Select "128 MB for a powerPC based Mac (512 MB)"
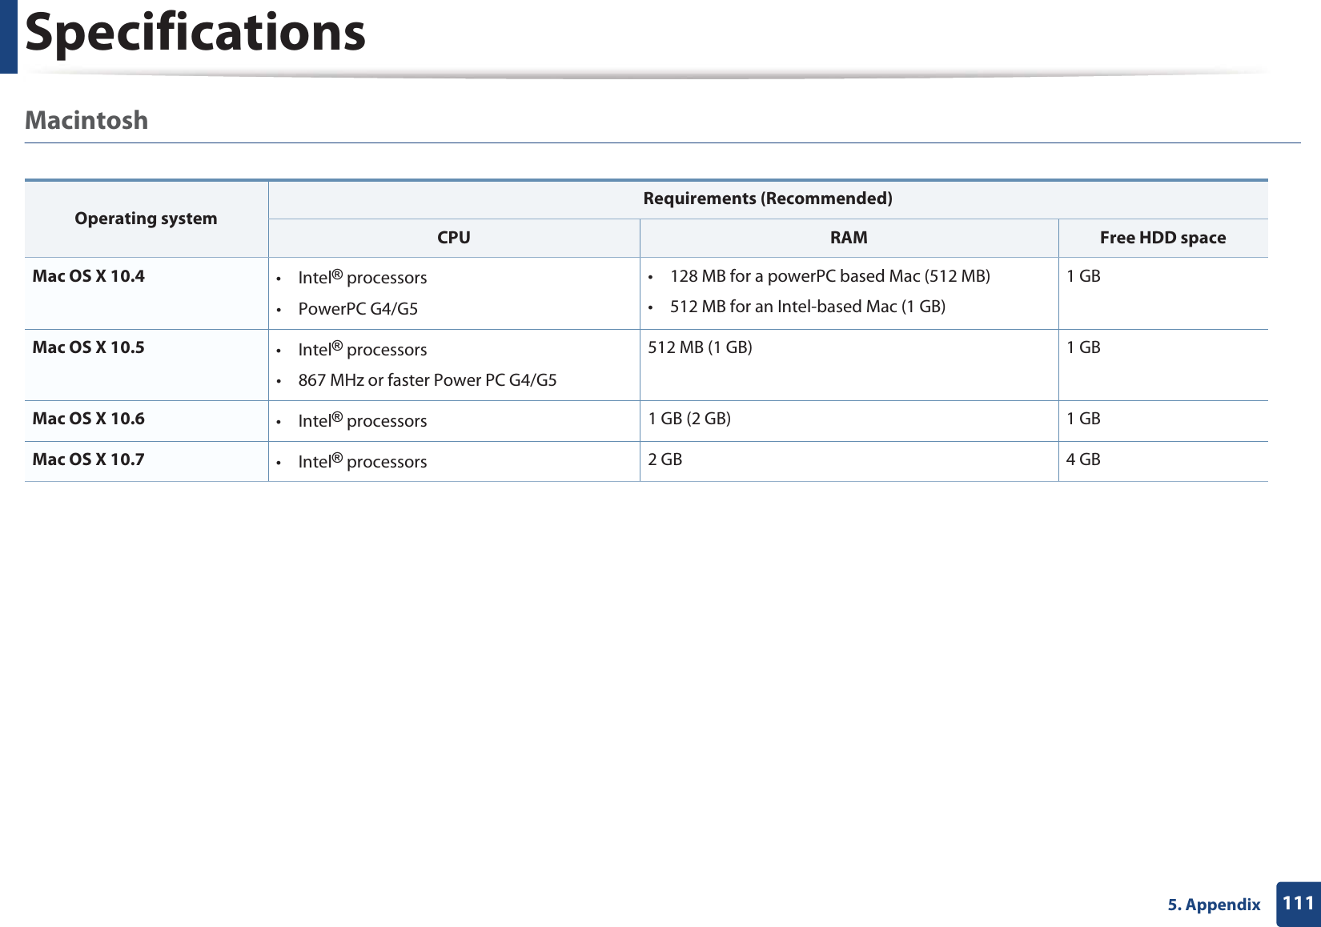1321x927 pixels. (830, 276)
